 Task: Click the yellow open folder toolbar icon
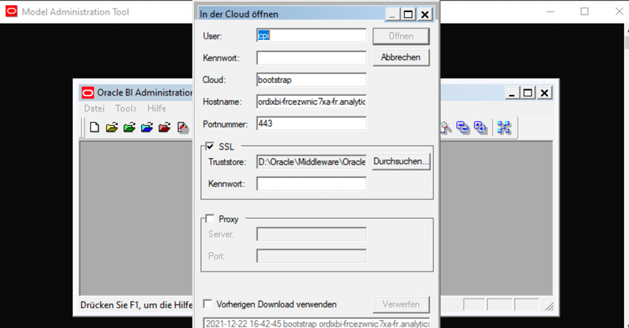[x=112, y=127]
